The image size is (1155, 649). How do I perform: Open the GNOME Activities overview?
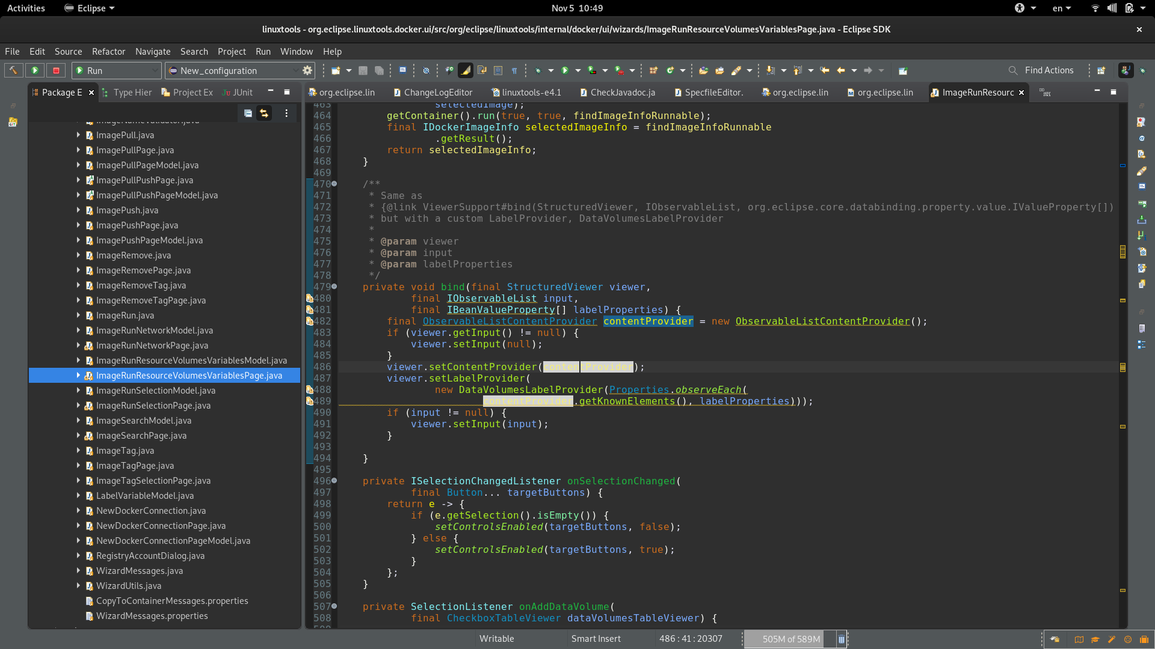(26, 8)
